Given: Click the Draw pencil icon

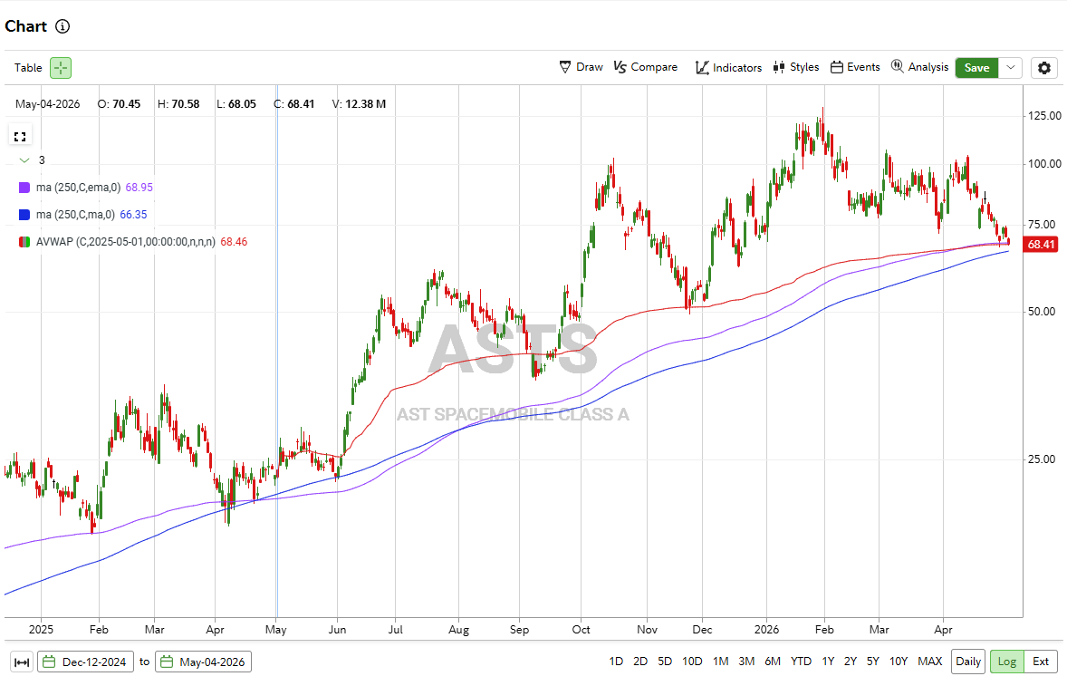Looking at the screenshot, I should pos(565,67).
